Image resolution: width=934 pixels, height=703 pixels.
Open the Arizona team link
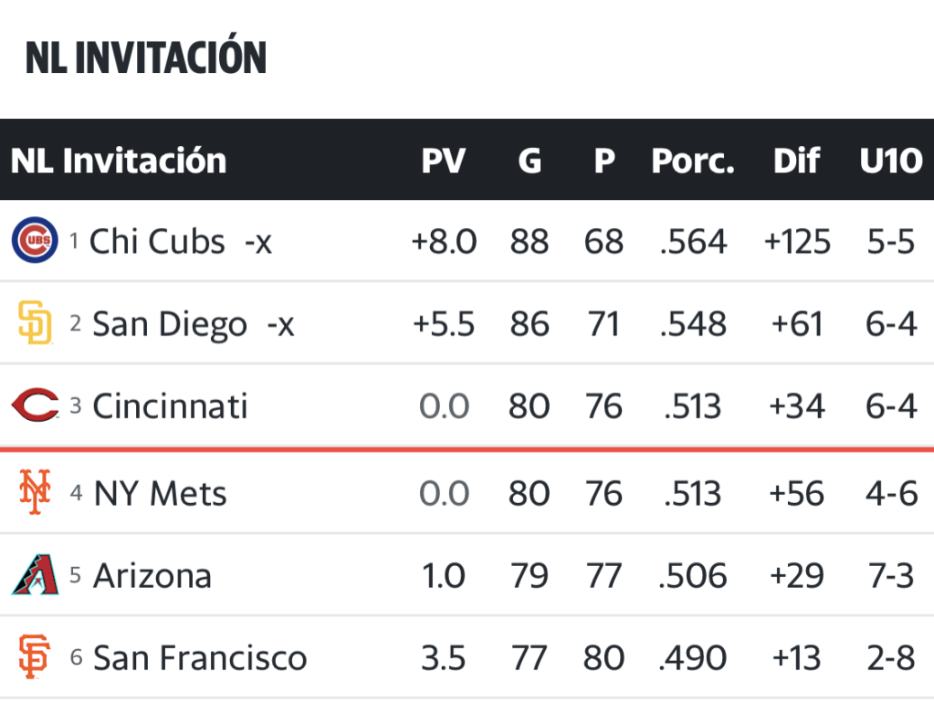click(152, 575)
